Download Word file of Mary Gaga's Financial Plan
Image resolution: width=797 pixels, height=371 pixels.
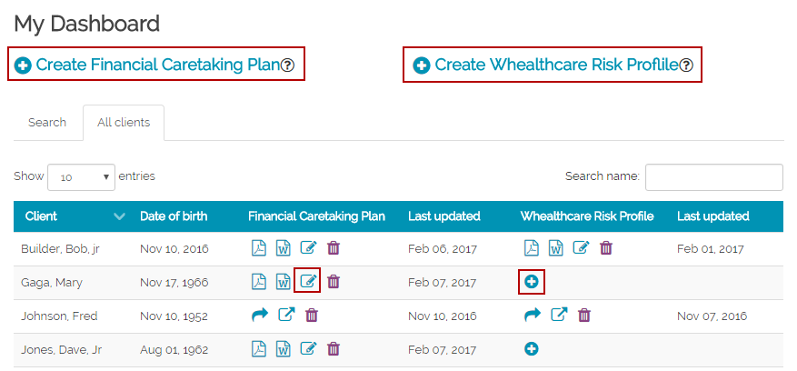tap(283, 282)
